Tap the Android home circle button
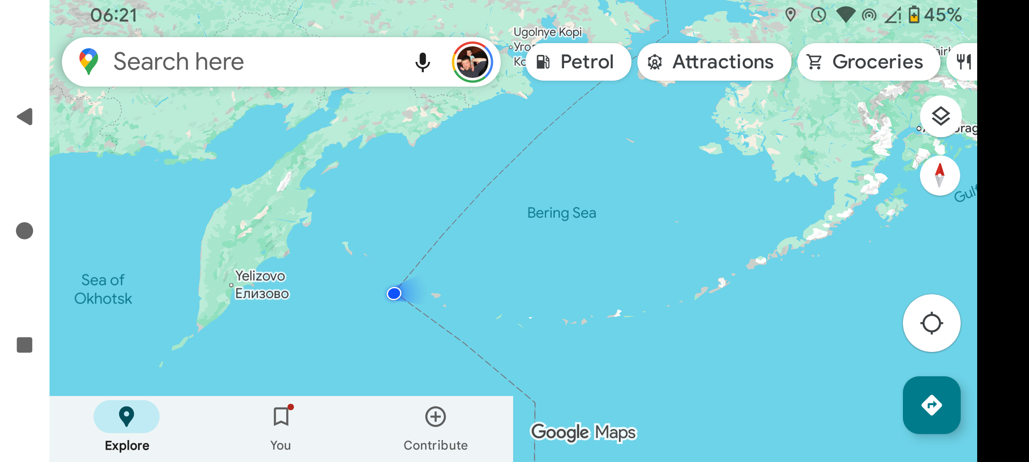1029x462 pixels. (x=25, y=231)
